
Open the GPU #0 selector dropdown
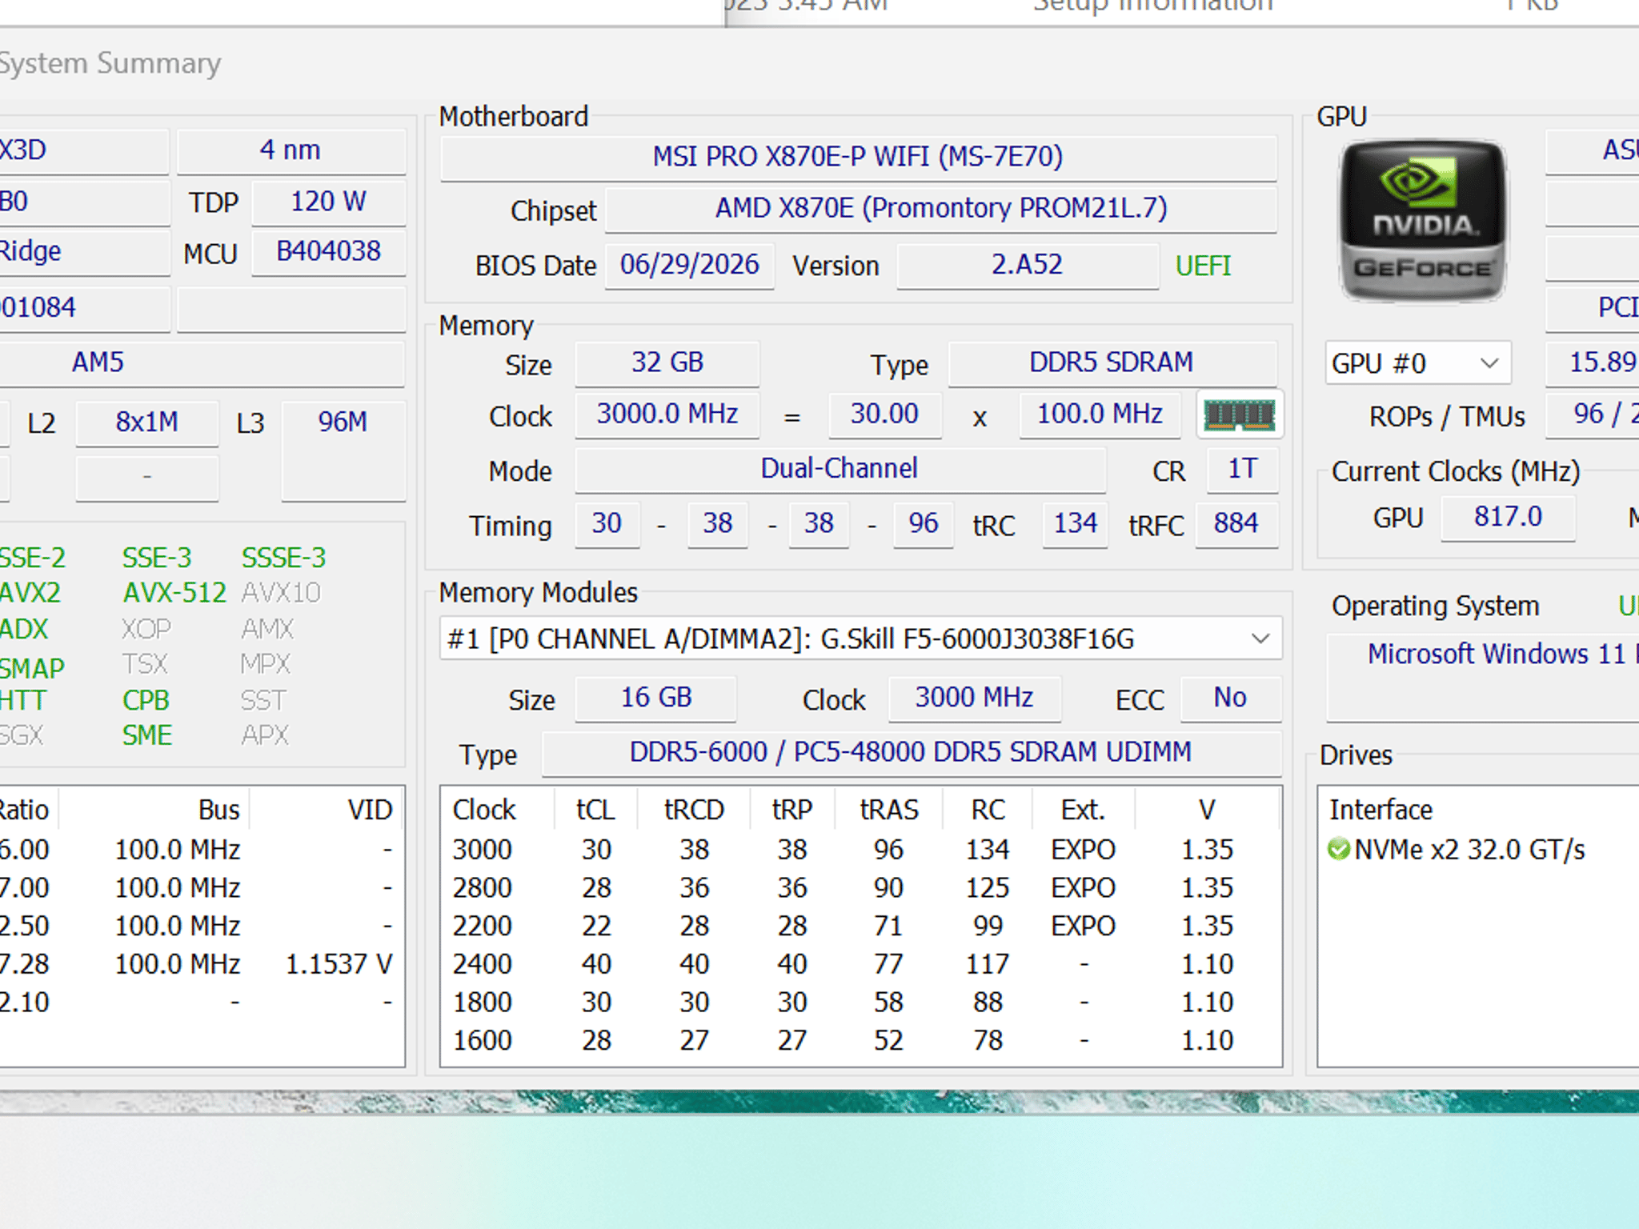pos(1417,363)
